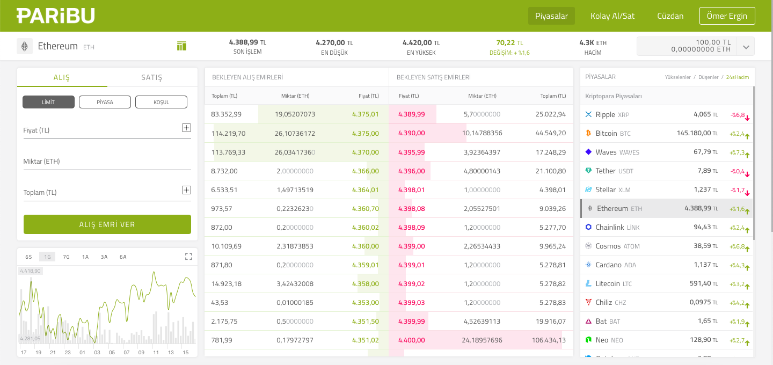Switch to the SATIŞ tab
773x365 pixels.
click(152, 77)
